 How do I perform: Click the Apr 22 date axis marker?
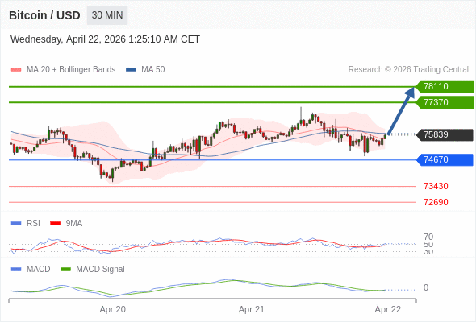click(x=388, y=309)
